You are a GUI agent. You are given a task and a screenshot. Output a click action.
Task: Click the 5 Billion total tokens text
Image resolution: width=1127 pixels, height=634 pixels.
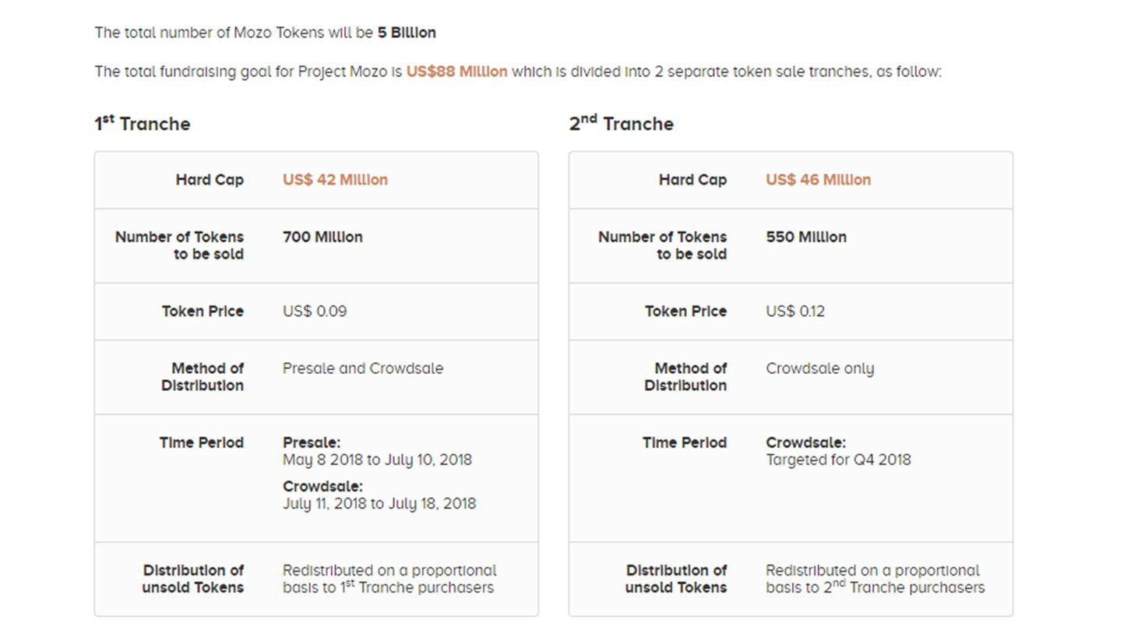(x=407, y=33)
